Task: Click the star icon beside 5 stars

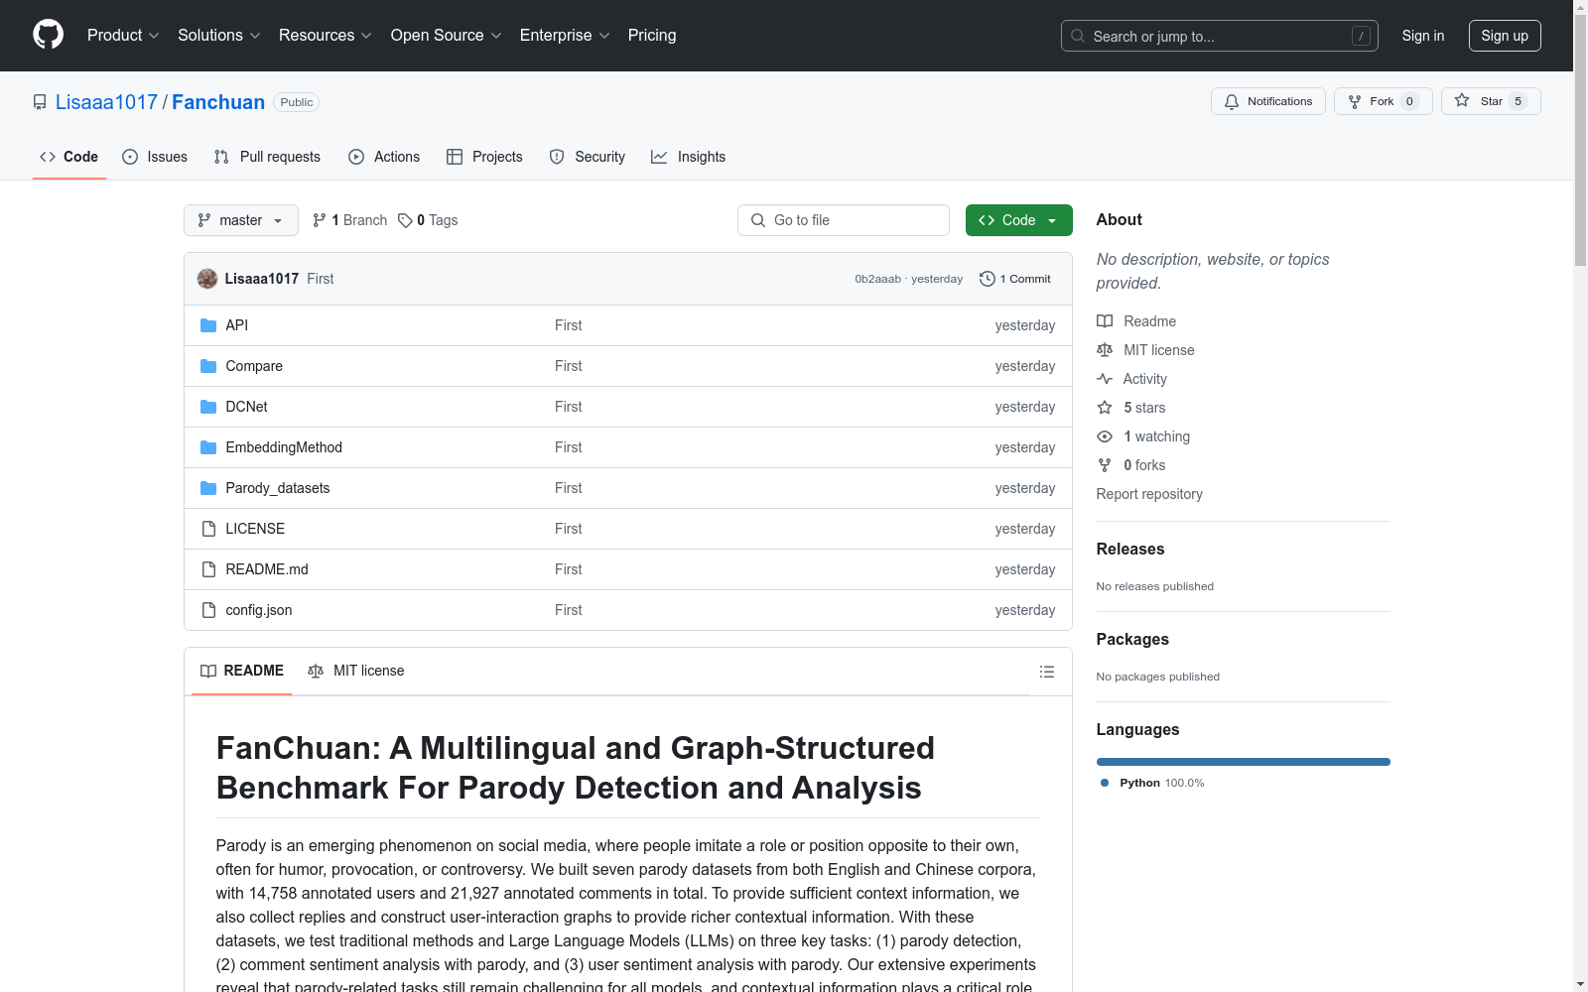Action: (1105, 408)
